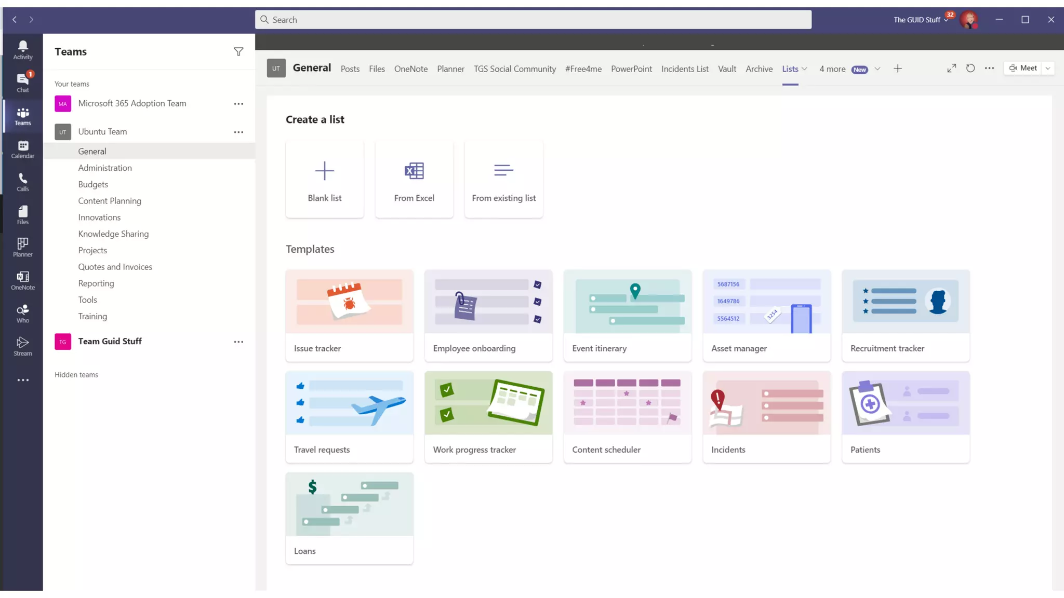Start a meeting with Meet button
The width and height of the screenshot is (1064, 598).
click(1022, 68)
